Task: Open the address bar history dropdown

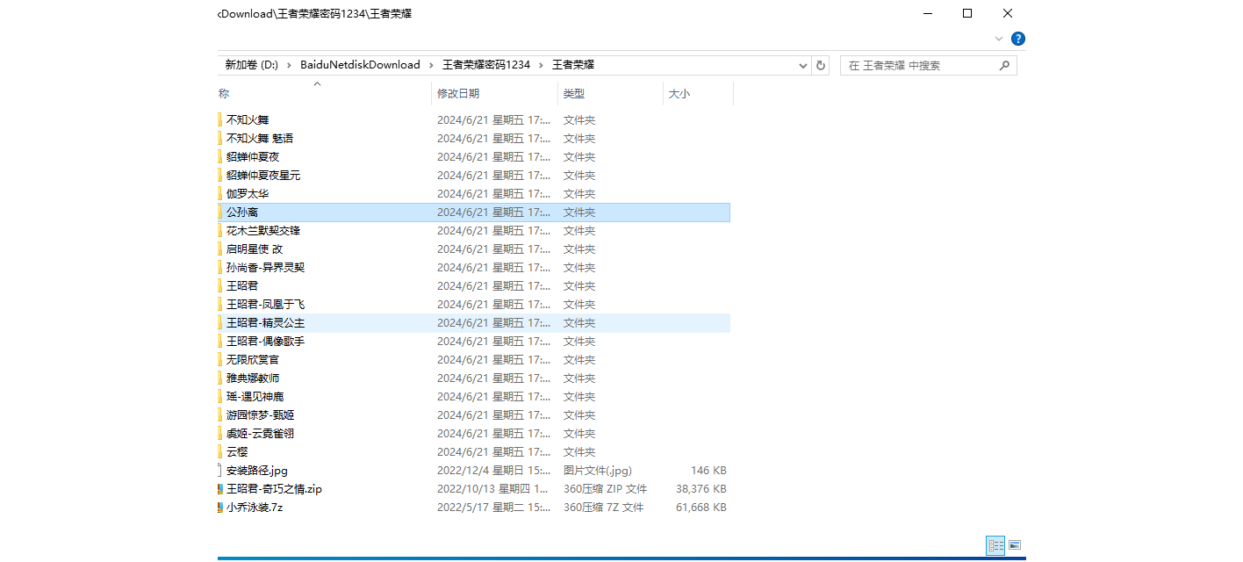Action: tap(803, 65)
